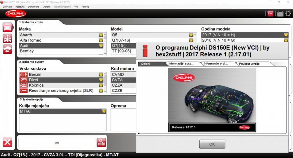The width and height of the screenshot is (293, 158).
Task: Click the red X exit icon
Action: pos(7,142)
